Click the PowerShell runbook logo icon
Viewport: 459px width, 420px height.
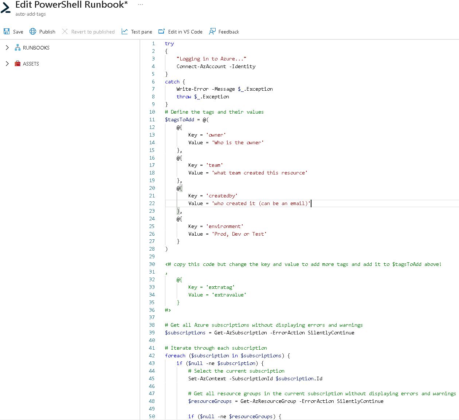click(6, 7)
